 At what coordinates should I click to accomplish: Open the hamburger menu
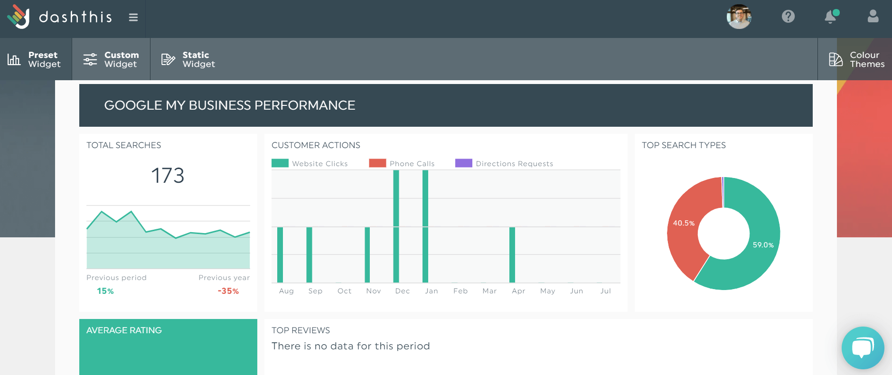(x=133, y=17)
